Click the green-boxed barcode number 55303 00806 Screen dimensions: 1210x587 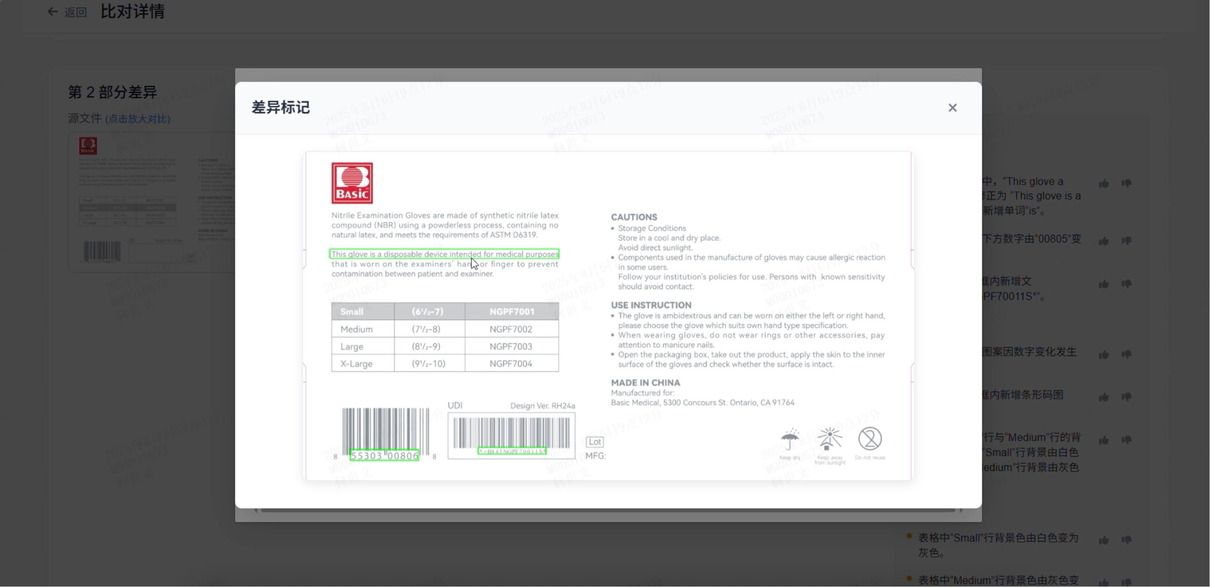(384, 455)
